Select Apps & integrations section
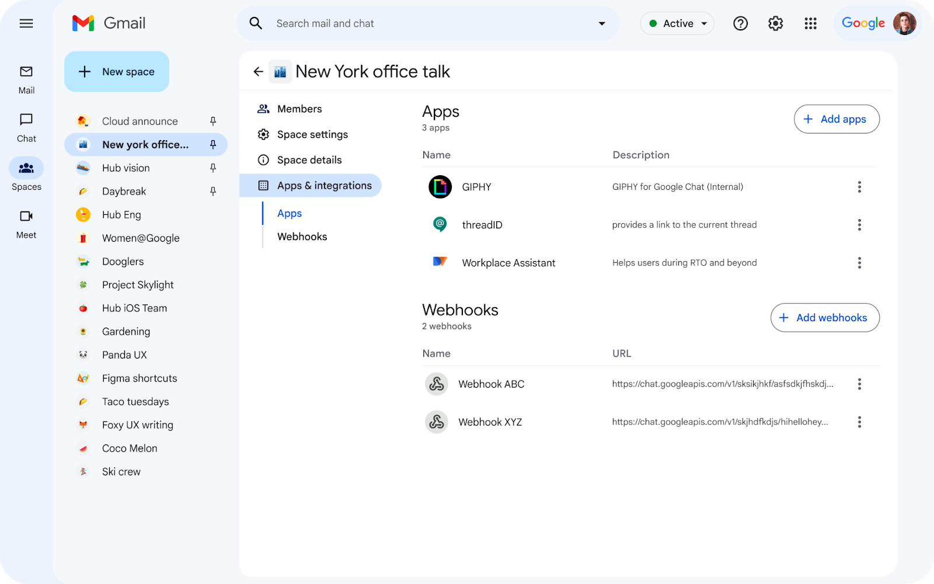This screenshot has height=584, width=934. point(311,185)
